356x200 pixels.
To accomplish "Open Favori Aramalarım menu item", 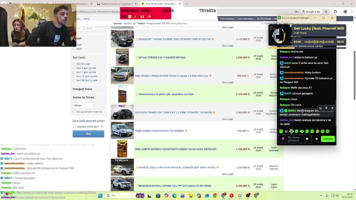I will pos(246,19).
